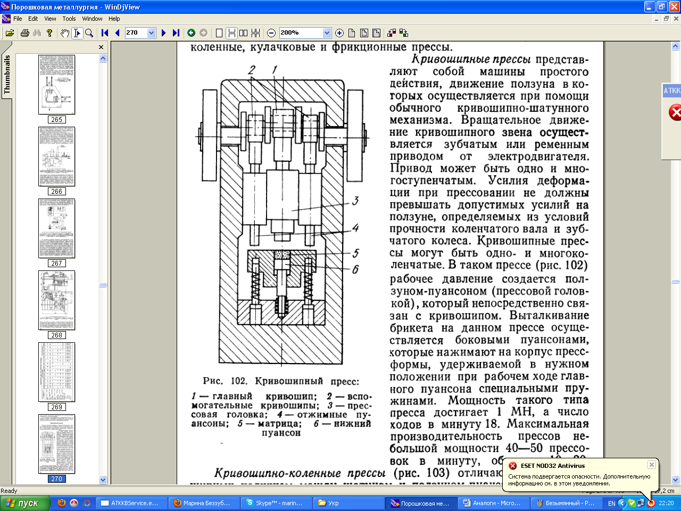This screenshot has height=511, width=681.
Task: Open the 200% zoom level dropdown
Action: [327, 33]
